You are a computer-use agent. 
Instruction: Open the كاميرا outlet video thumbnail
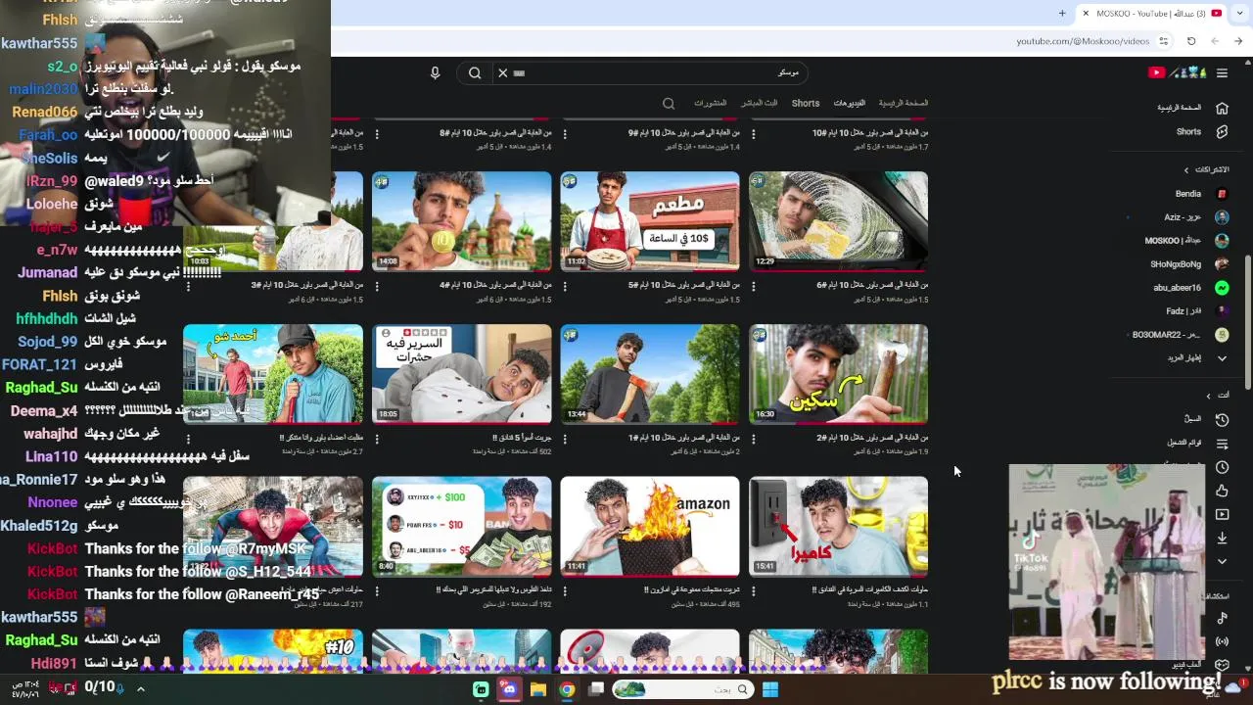[x=838, y=527]
